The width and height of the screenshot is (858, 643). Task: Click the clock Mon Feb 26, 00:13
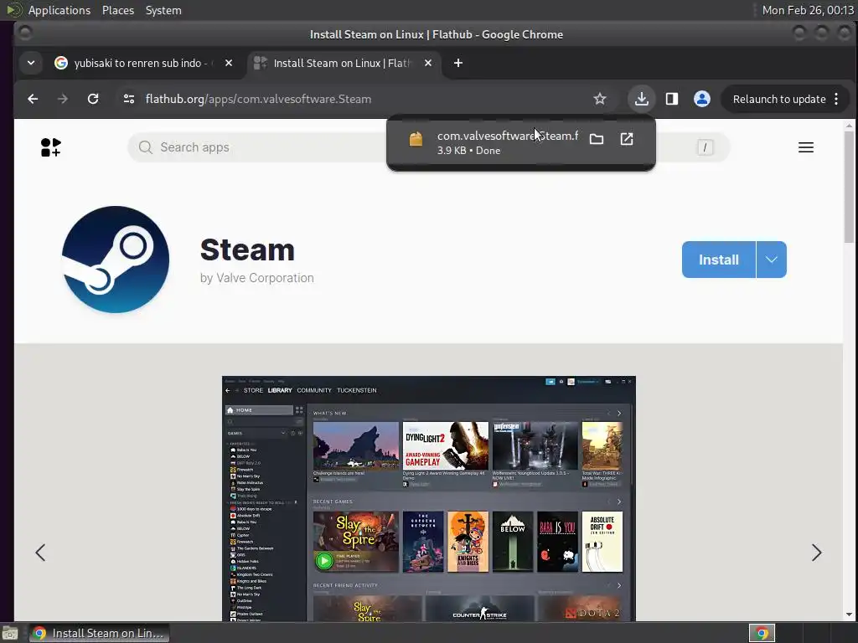(808, 10)
